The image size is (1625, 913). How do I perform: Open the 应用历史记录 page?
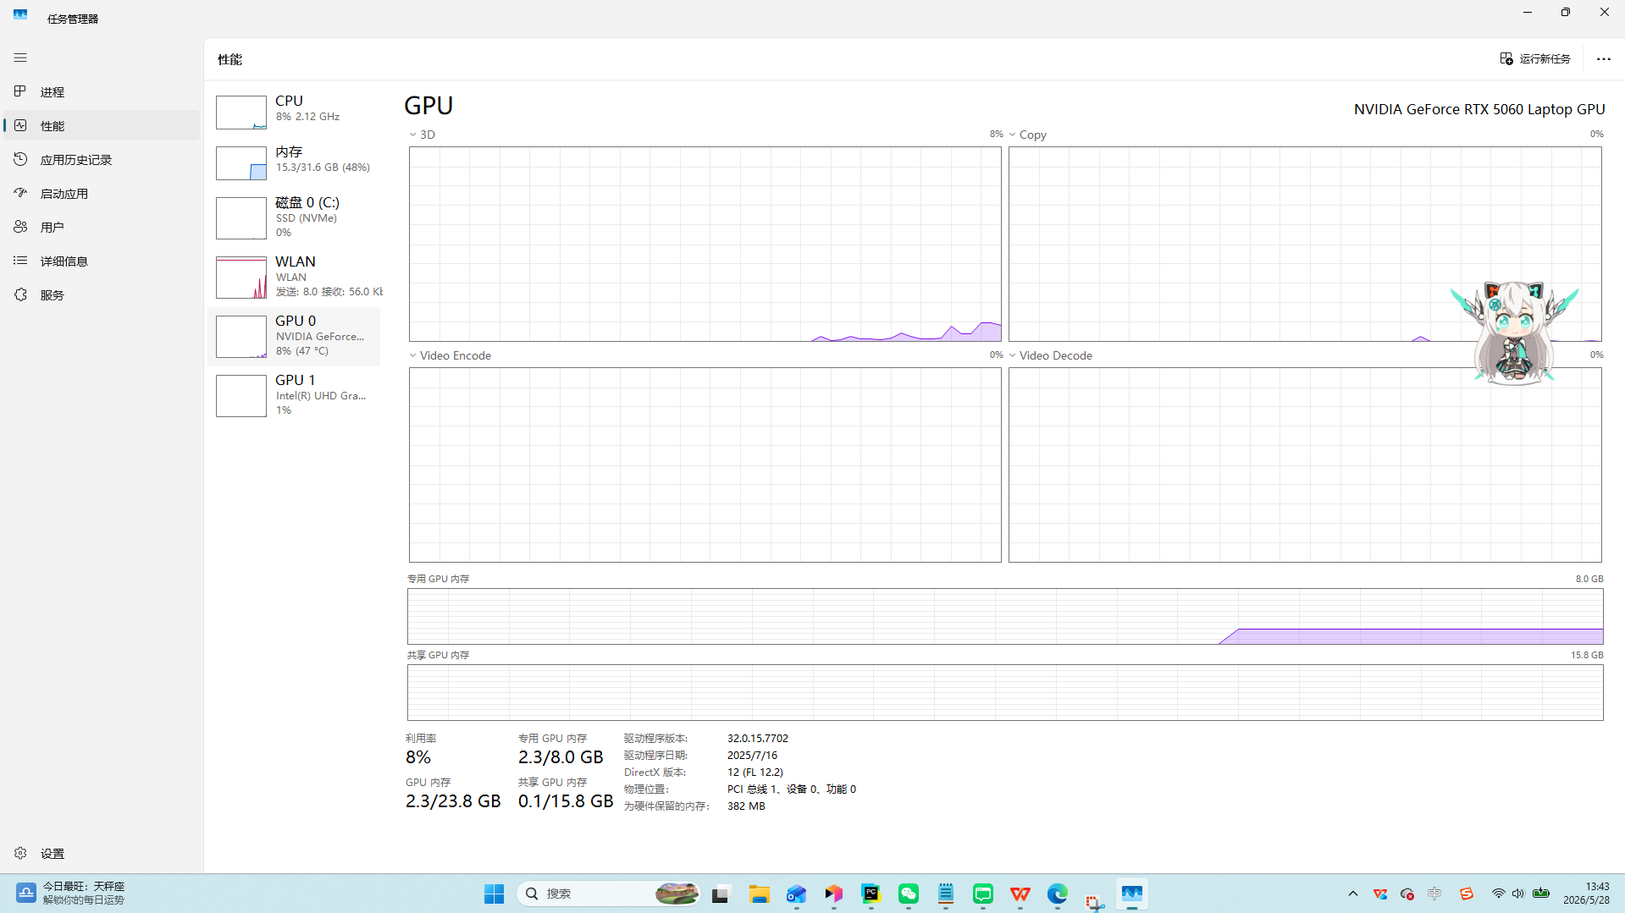tap(102, 159)
